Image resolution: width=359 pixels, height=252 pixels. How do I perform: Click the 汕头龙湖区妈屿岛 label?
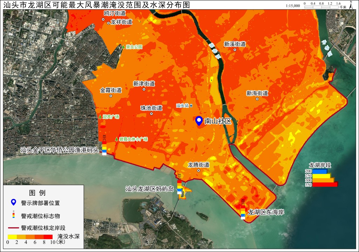(x=149, y=189)
